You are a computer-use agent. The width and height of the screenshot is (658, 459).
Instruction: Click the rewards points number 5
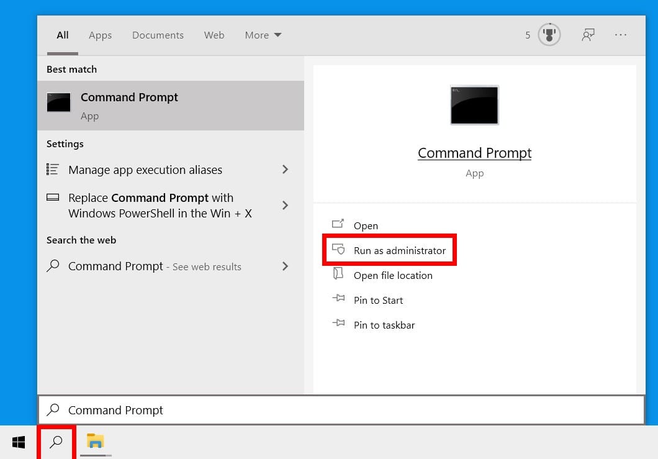click(x=528, y=35)
